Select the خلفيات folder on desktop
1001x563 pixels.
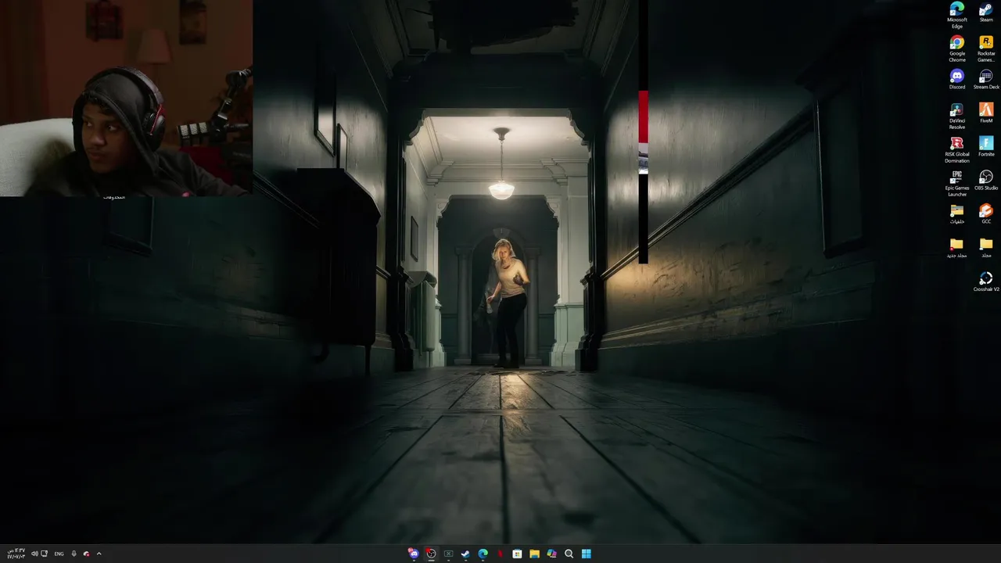click(956, 213)
